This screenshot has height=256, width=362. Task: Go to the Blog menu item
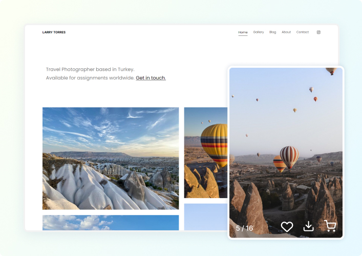pos(272,32)
